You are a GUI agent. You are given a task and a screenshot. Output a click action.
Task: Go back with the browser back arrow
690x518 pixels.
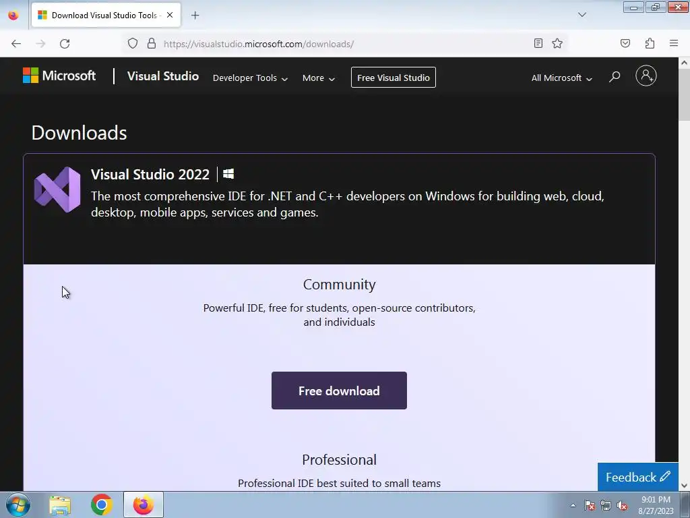(x=16, y=44)
